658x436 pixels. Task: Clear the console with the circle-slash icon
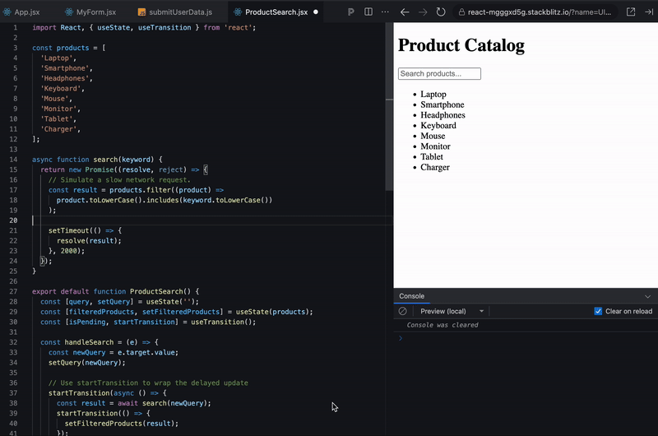[402, 311]
